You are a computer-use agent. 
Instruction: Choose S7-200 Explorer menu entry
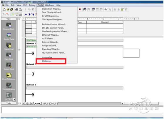tap(57, 16)
